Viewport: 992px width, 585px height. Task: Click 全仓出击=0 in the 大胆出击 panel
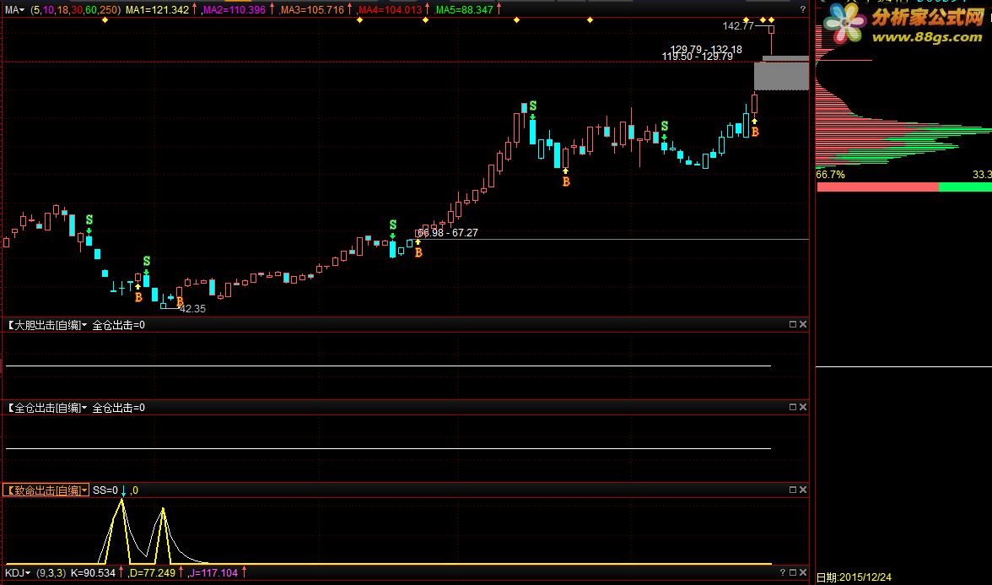coord(118,325)
